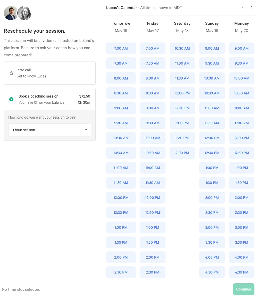Select the Monday May 20 column header

(242, 27)
